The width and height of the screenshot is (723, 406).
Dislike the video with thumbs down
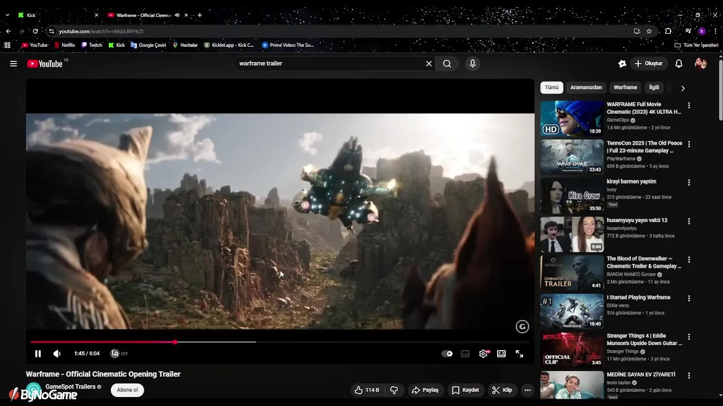pyautogui.click(x=394, y=390)
